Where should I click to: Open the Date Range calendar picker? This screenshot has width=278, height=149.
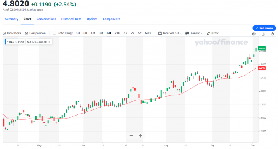[63, 33]
